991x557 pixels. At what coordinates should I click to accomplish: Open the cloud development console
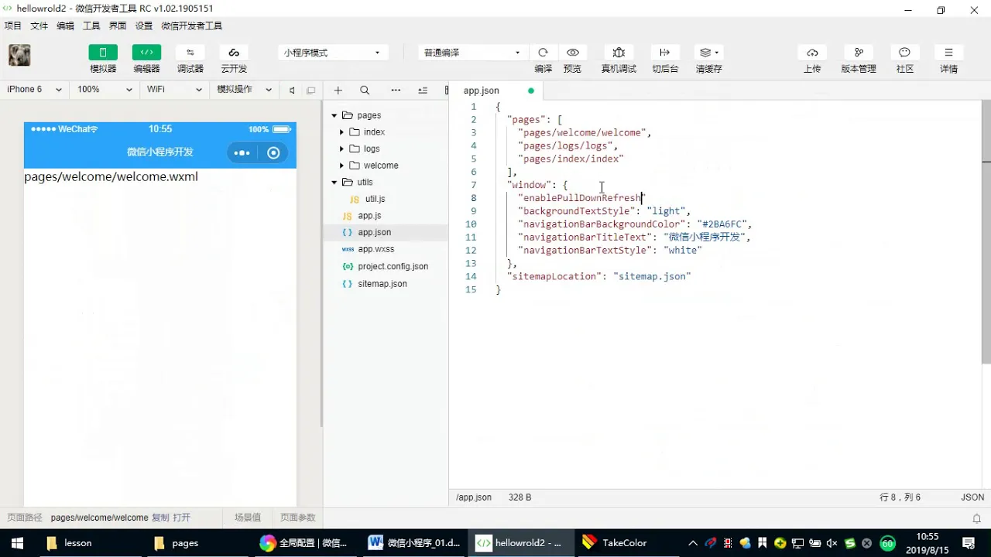[x=234, y=53]
